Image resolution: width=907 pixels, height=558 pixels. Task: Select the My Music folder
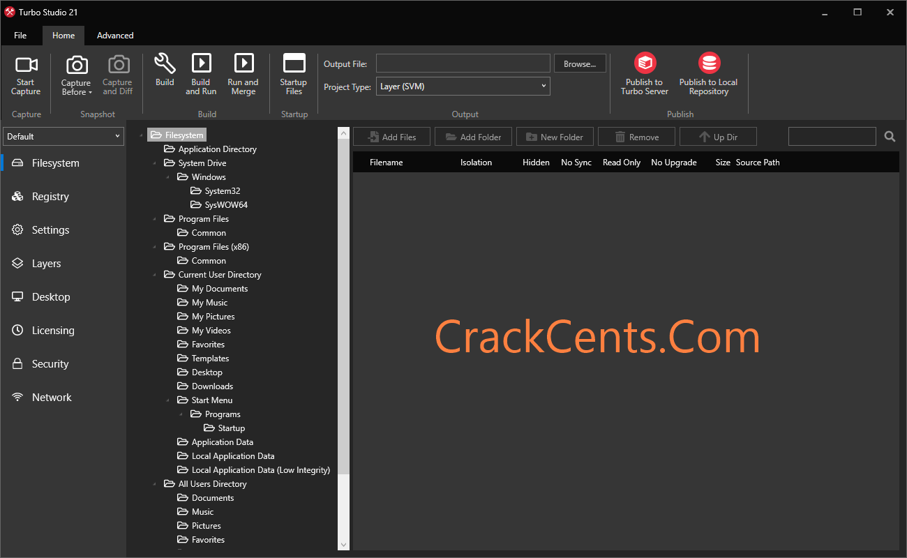pos(202,303)
